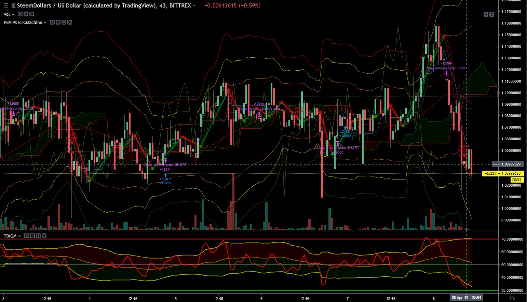Toggle visibility of the TDIGM indicator
The image size is (527, 302).
click(27, 236)
